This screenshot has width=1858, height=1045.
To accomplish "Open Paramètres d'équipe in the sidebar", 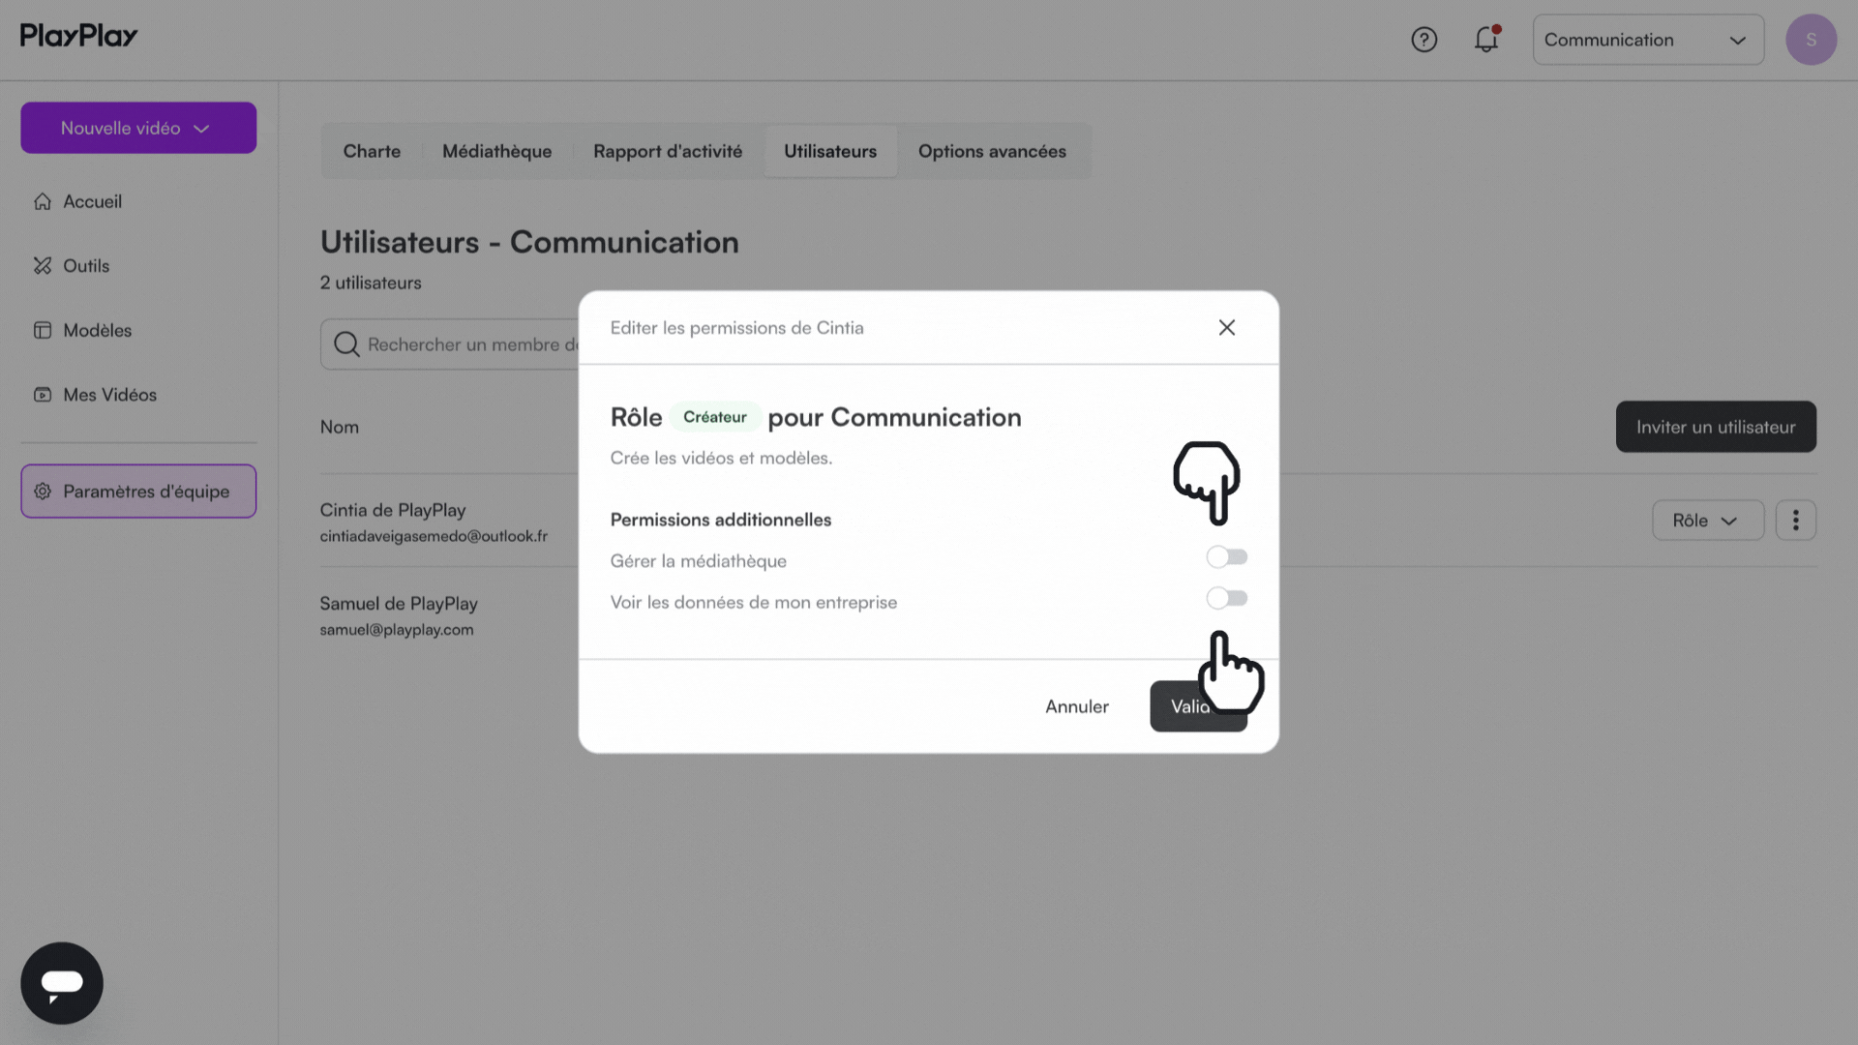I will 138,492.
